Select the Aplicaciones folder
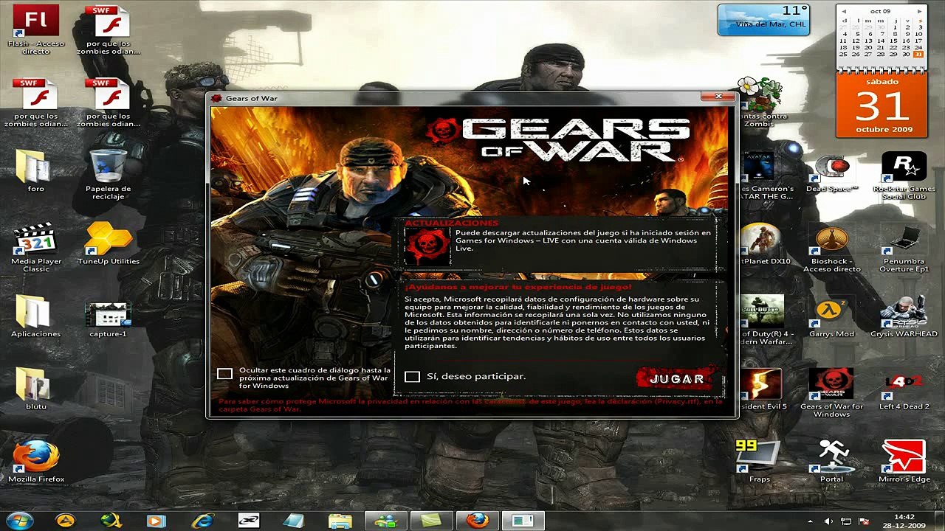This screenshot has height=531, width=945. click(36, 316)
